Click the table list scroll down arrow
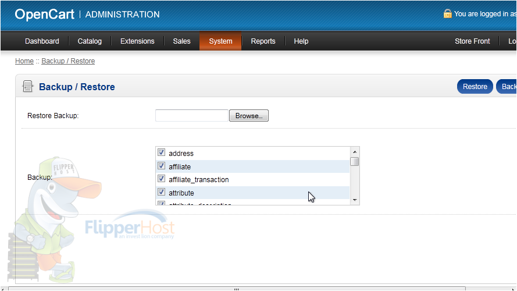Screen dimensions: 517x291 pos(355,200)
